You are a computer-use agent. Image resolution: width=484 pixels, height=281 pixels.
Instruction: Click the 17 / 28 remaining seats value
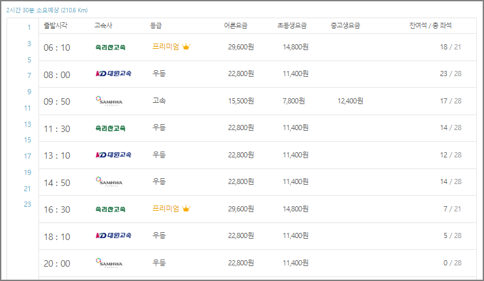[x=450, y=101]
